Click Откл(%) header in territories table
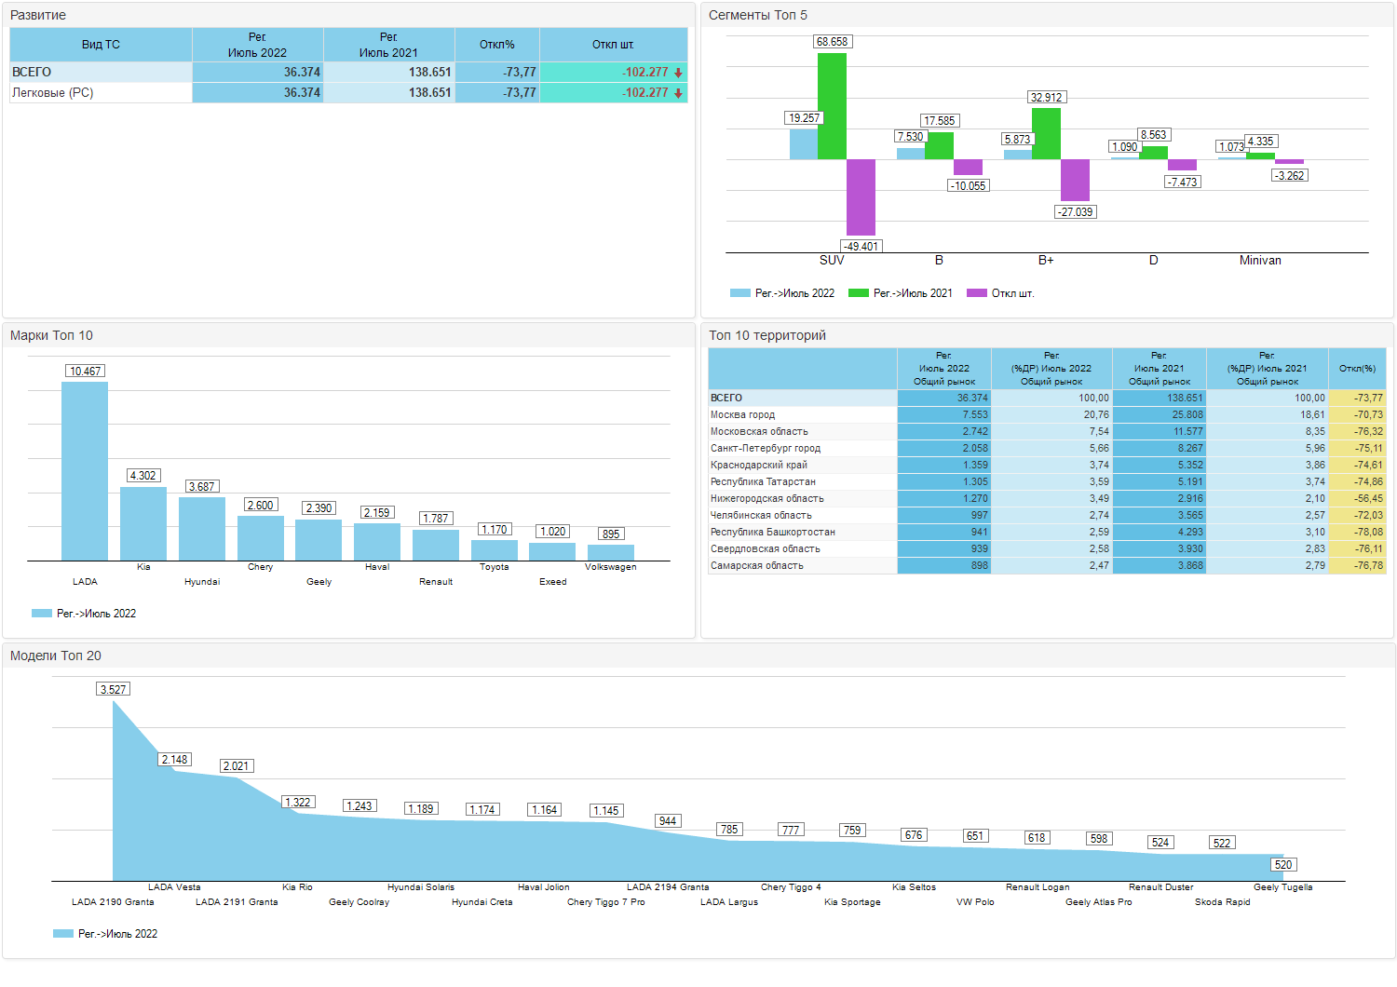The width and height of the screenshot is (1397, 987). point(1358,369)
